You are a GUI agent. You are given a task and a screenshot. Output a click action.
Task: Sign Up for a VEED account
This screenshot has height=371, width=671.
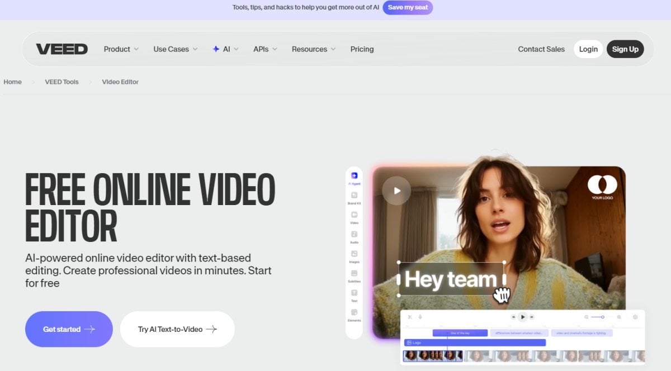[x=625, y=49]
